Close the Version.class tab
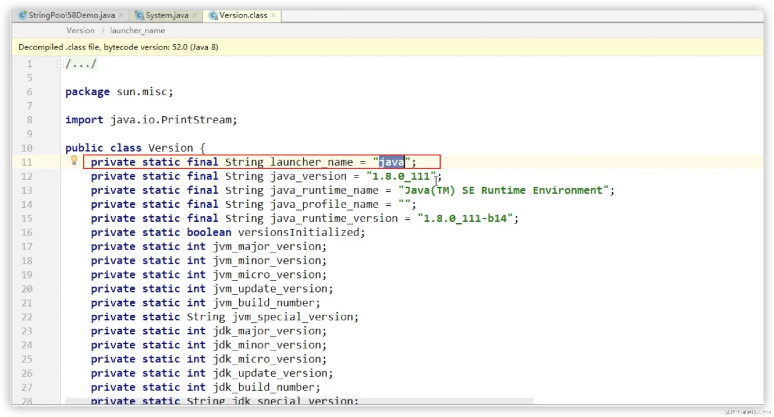The width and height of the screenshot is (774, 417). pos(274,15)
